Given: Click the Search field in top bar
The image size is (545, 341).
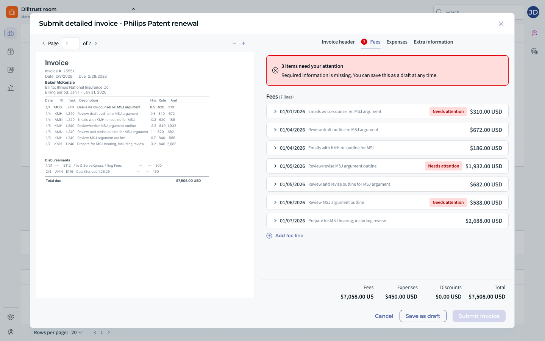Looking at the screenshot, I should click(x=479, y=12).
